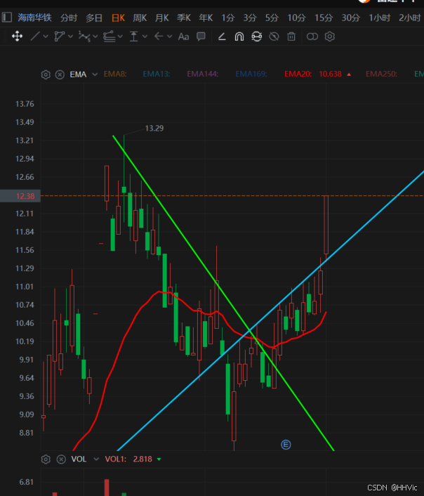Viewport: 424px width, 496px height.
Task: Hide all drawings with crossed-eye icon
Action: [274, 37]
